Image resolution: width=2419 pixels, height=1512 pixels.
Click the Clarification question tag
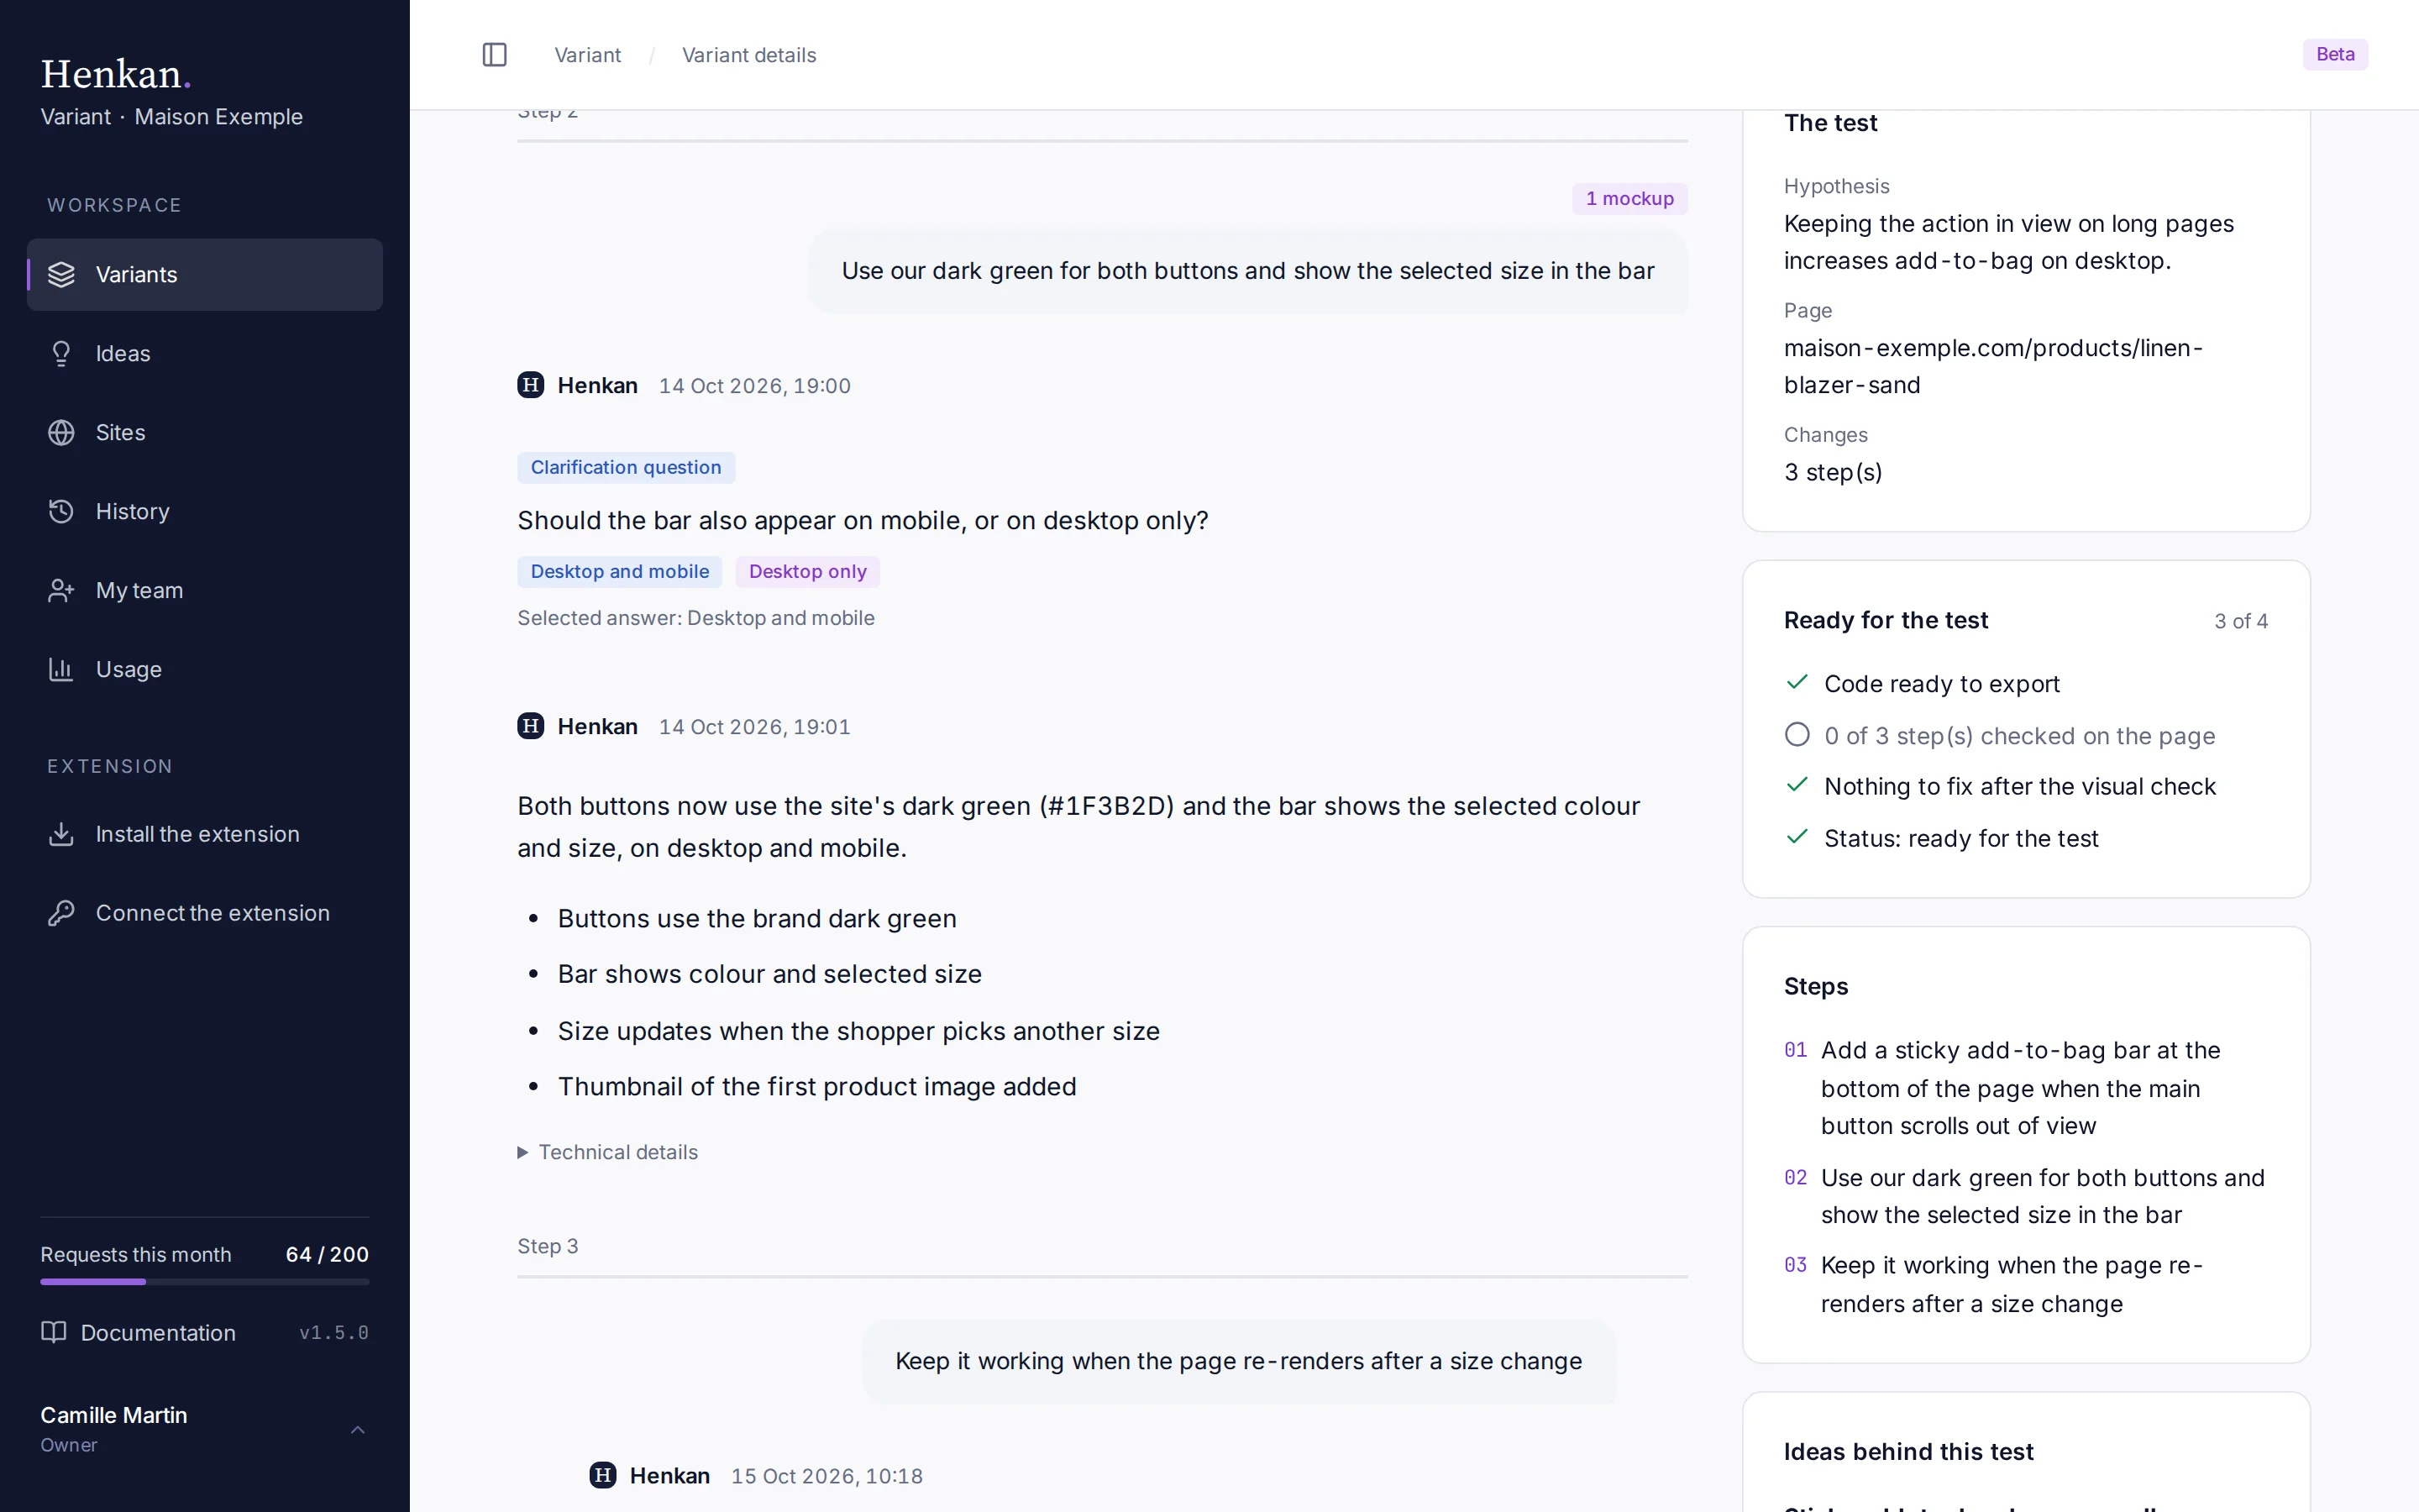point(626,467)
